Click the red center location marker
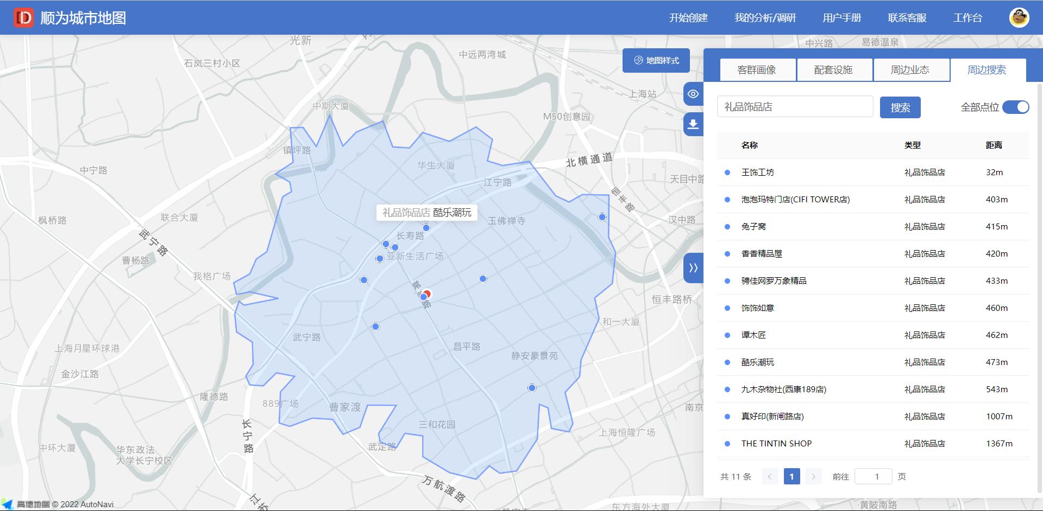Screen dimensions: 1043x511 coord(428,293)
